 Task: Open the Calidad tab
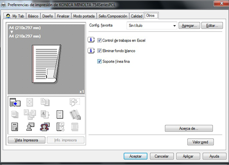click(x=136, y=16)
